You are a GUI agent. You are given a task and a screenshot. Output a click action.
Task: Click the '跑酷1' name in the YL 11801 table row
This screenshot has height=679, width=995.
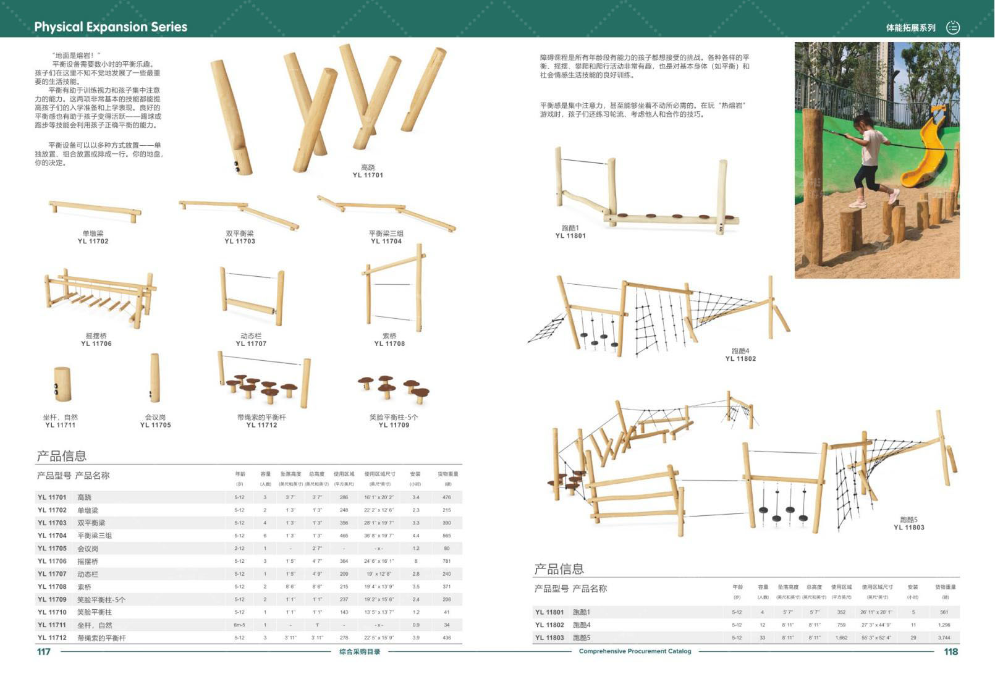click(582, 612)
